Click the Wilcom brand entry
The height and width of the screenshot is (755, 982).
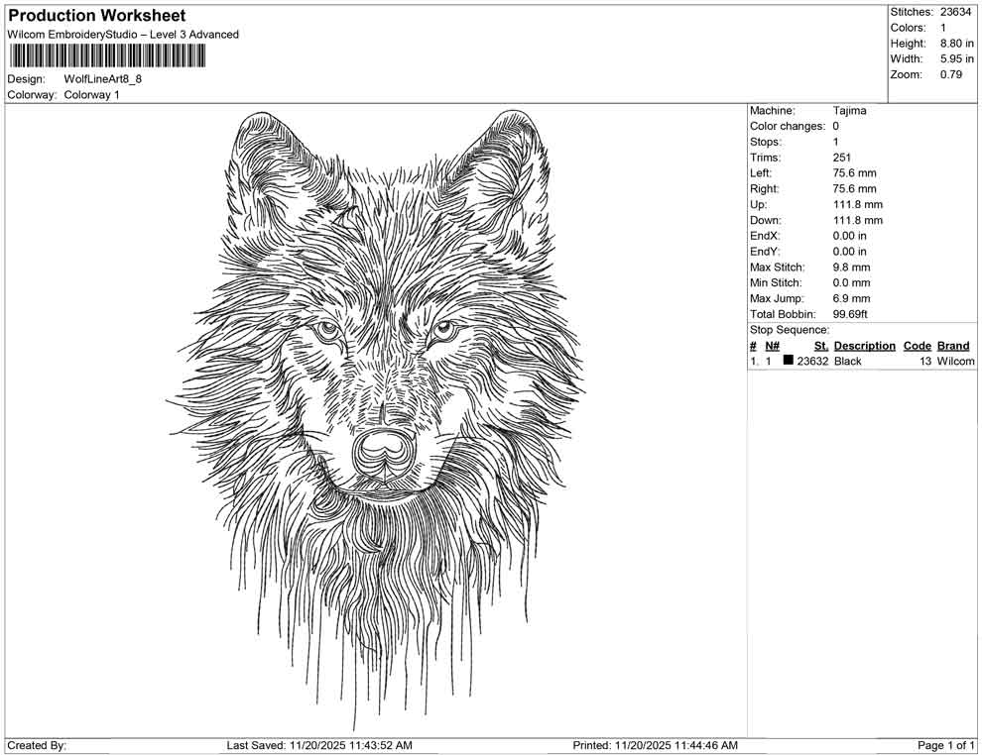[954, 362]
